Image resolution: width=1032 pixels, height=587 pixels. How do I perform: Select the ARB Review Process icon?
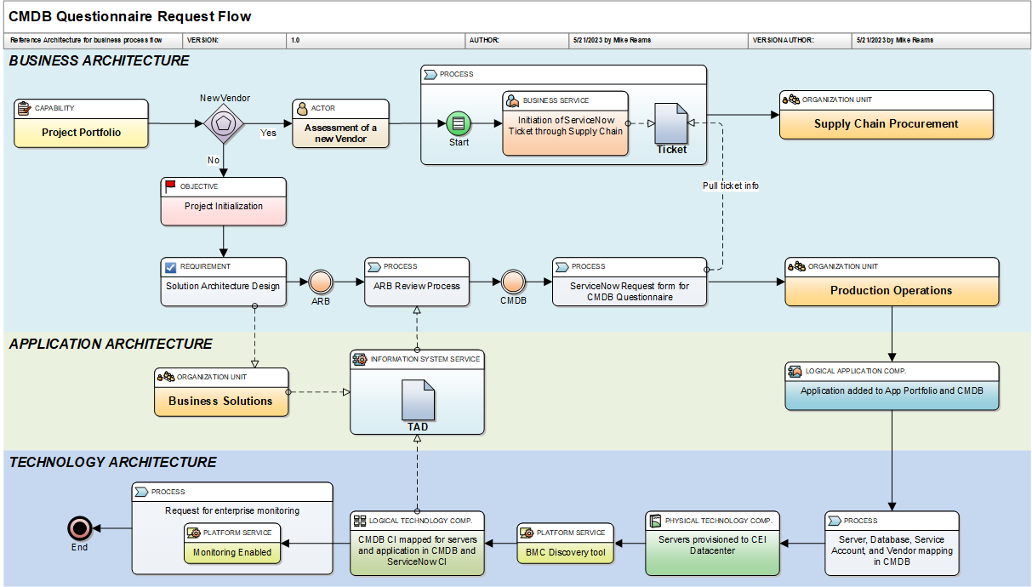pos(374,266)
